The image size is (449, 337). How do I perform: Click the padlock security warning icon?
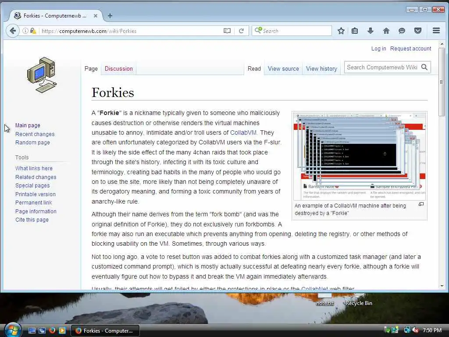point(33,31)
